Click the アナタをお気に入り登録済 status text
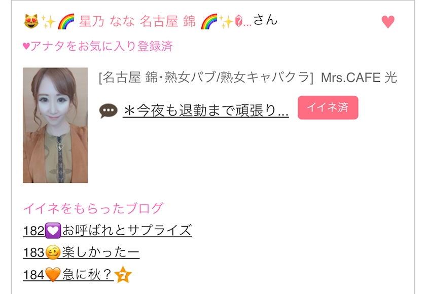 click(98, 46)
